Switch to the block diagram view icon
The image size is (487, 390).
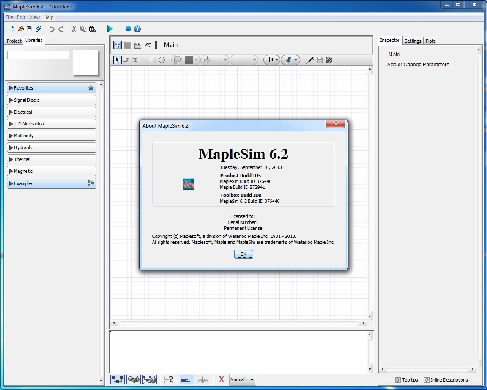[118, 45]
